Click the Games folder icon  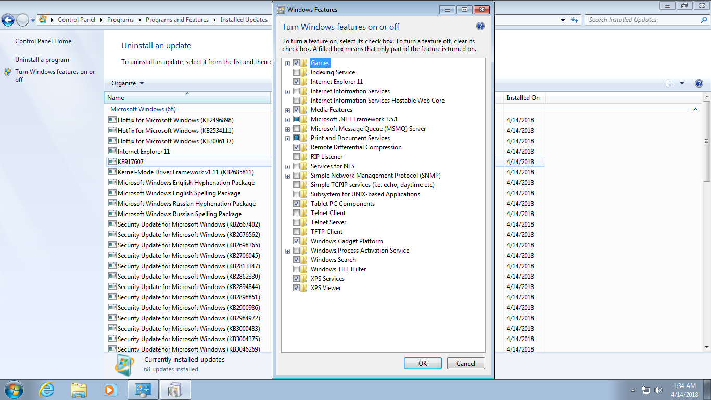[304, 63]
